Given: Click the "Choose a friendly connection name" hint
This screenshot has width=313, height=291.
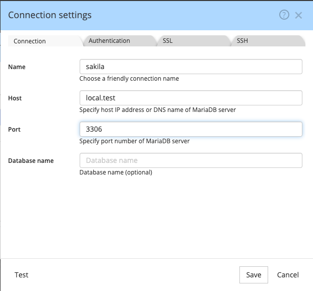Looking at the screenshot, I should tap(129, 79).
